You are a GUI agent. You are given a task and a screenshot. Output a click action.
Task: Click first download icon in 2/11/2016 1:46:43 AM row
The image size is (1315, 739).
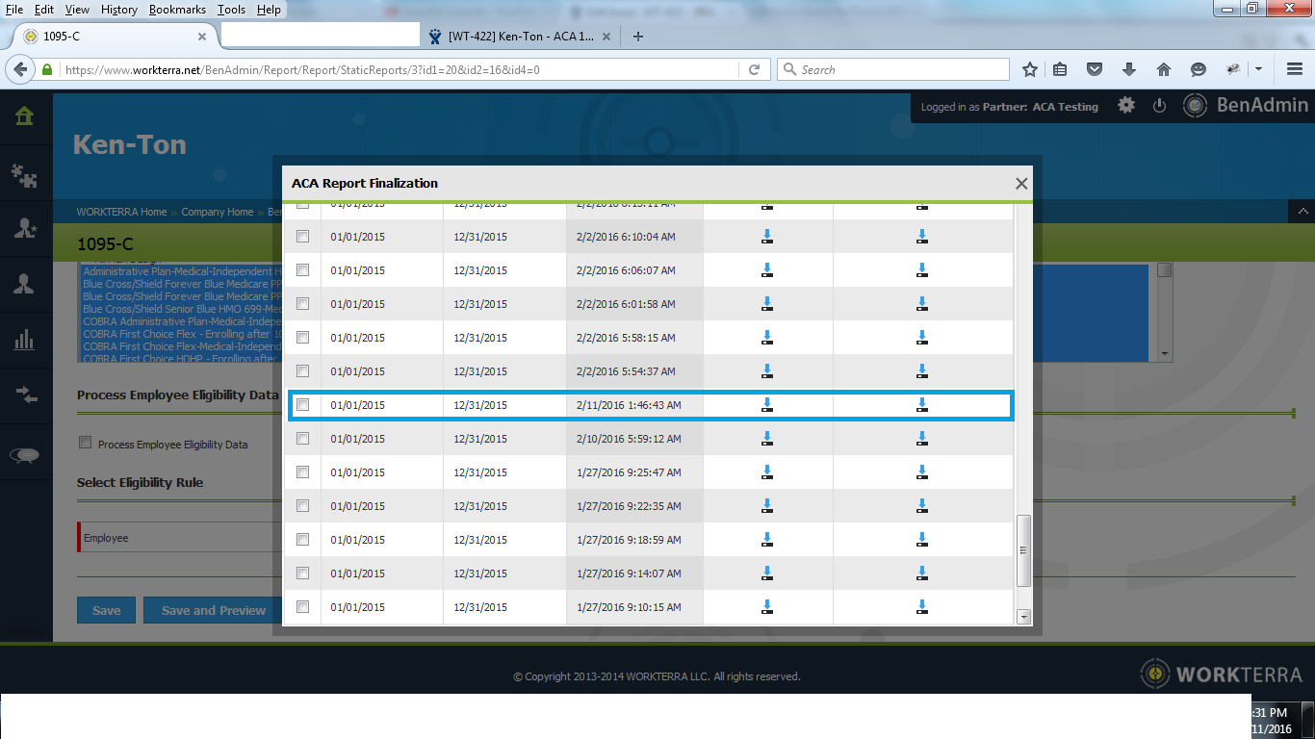tap(767, 405)
